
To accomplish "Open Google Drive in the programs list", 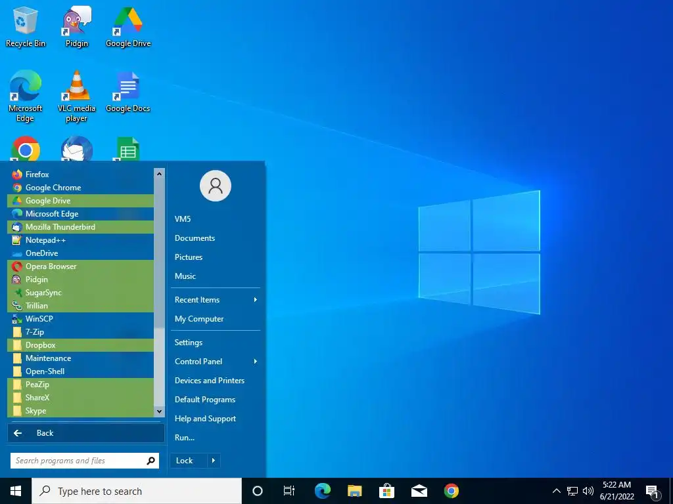I will [x=80, y=201].
